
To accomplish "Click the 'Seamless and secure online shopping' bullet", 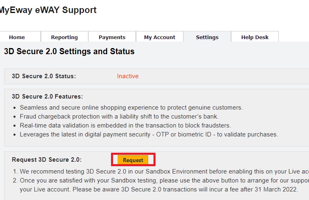I will coord(131,108).
